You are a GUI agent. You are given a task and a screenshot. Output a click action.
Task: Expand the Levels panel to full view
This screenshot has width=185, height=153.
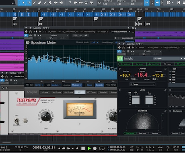[165, 90]
